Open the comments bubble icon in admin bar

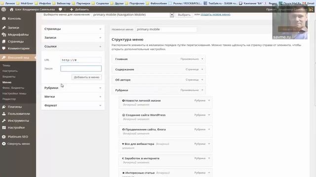(x=60, y=9)
